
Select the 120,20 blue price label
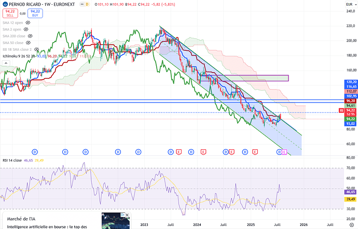pos(351,82)
